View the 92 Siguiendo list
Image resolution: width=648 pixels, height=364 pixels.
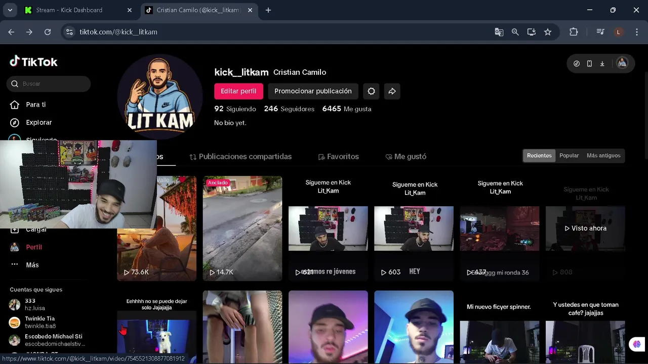[235, 109]
